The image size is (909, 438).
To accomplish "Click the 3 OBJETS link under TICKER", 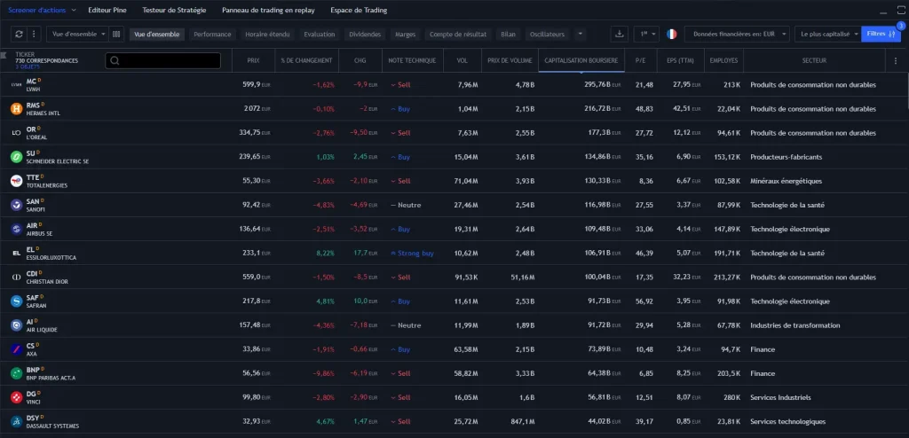I will pyautogui.click(x=28, y=66).
